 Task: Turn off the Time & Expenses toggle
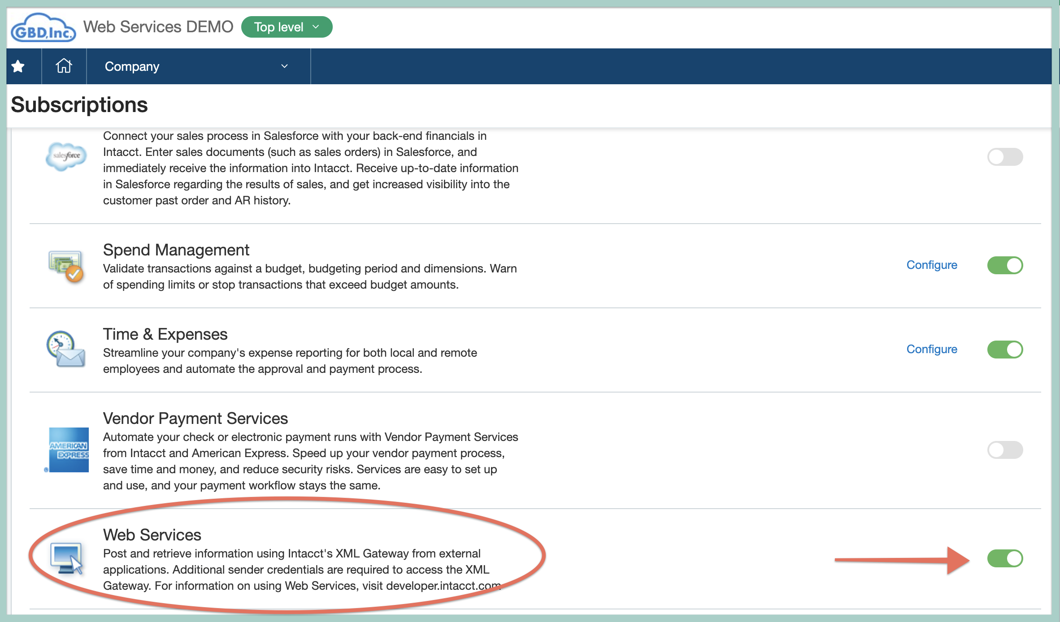coord(1005,350)
